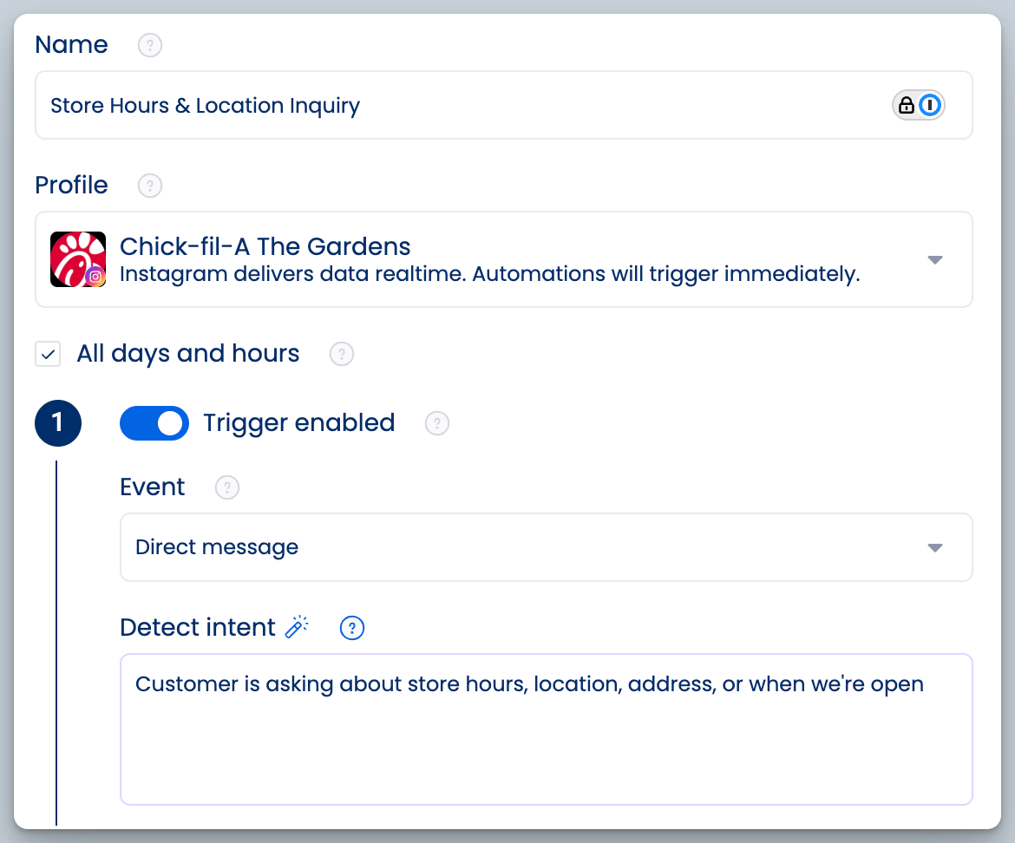The image size is (1015, 843).
Task: Click the lock icon in the Name field
Action: 907,105
